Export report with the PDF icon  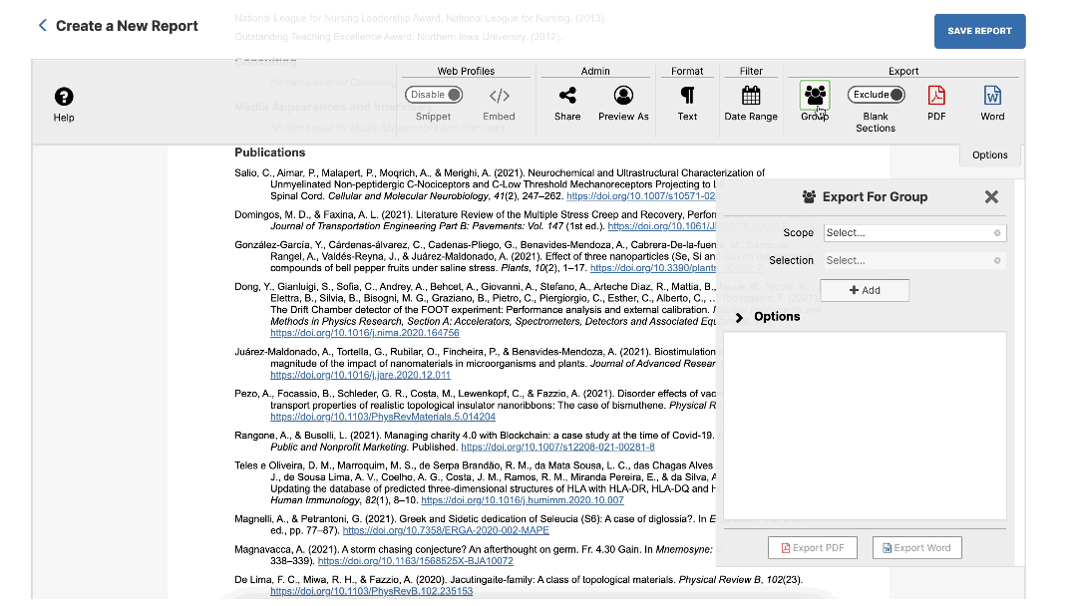tap(936, 96)
